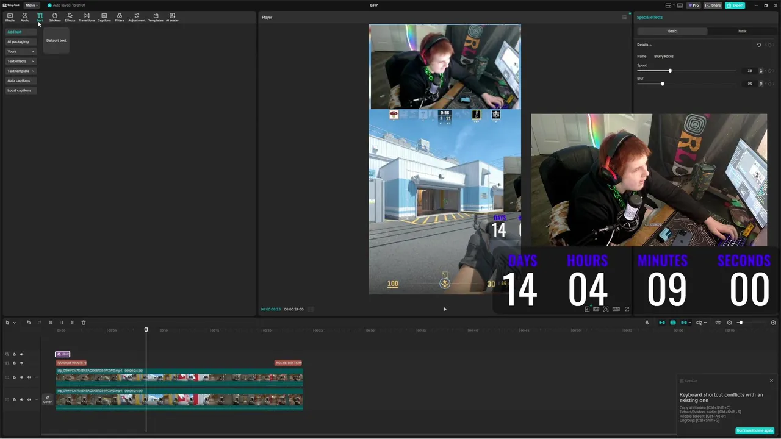Image resolution: width=781 pixels, height=439 pixels.
Task: Click the Speed value stepper arrows
Action: tap(761, 71)
